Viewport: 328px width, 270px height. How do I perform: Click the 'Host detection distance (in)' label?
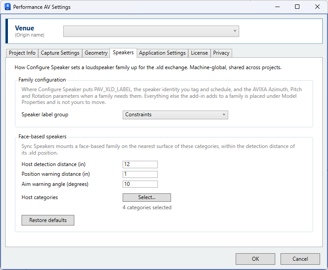click(x=54, y=164)
